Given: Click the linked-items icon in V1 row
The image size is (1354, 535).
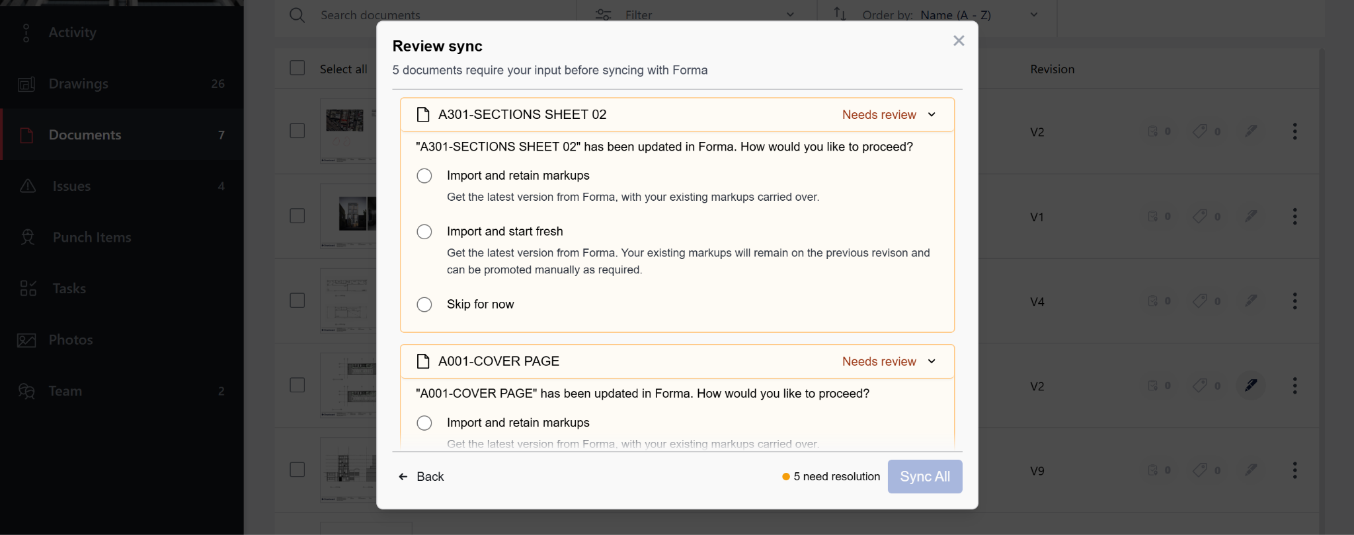Looking at the screenshot, I should tap(1152, 216).
